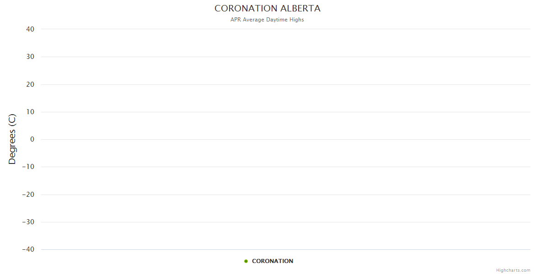The height and width of the screenshot is (274, 535).
Task: Click the word Highs in the subtitle
Action: pos(296,20)
